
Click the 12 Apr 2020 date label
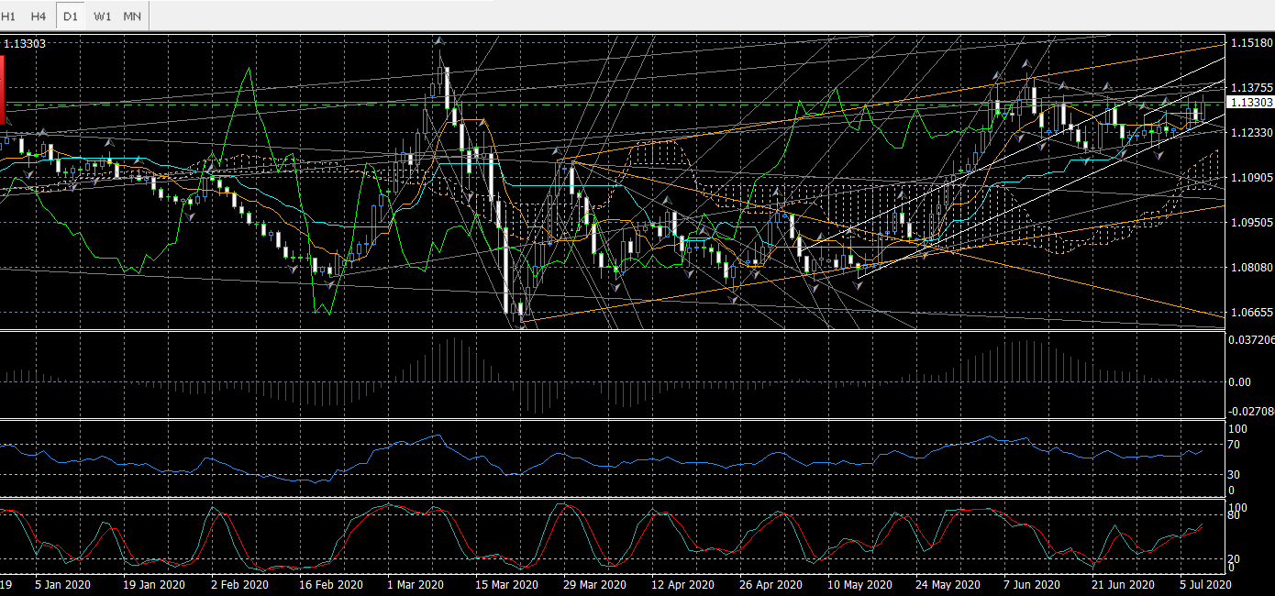pyautogui.click(x=682, y=584)
